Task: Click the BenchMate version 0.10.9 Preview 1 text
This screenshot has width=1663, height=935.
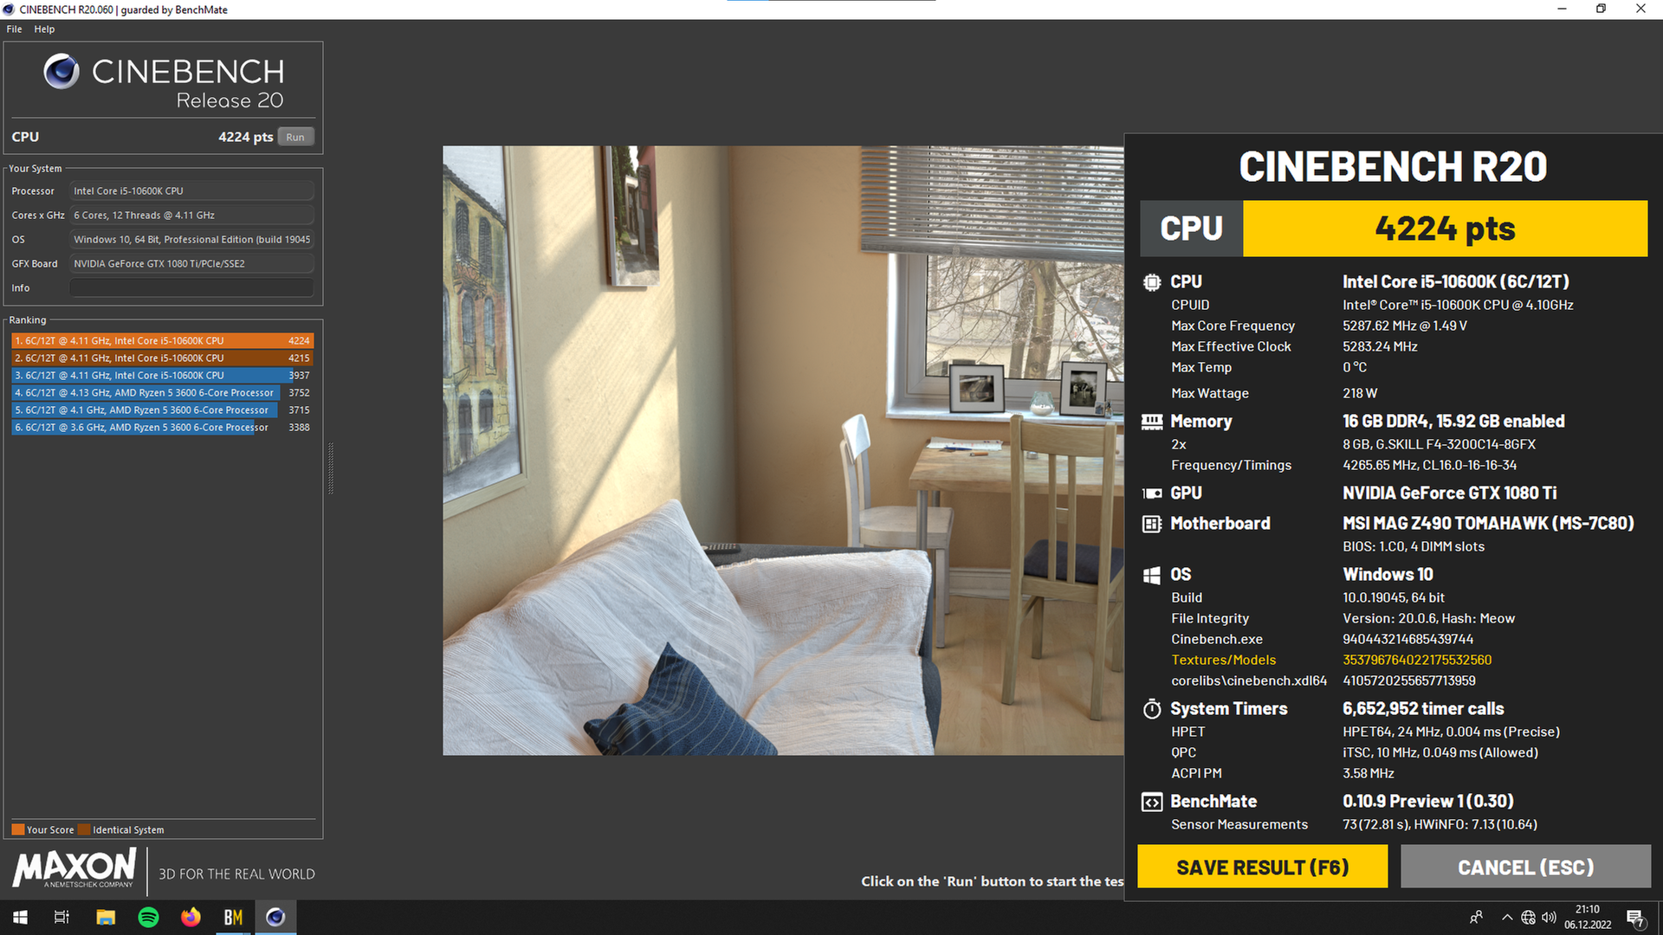Action: 1428,802
